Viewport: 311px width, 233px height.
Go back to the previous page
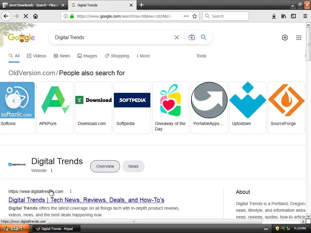(6, 16)
